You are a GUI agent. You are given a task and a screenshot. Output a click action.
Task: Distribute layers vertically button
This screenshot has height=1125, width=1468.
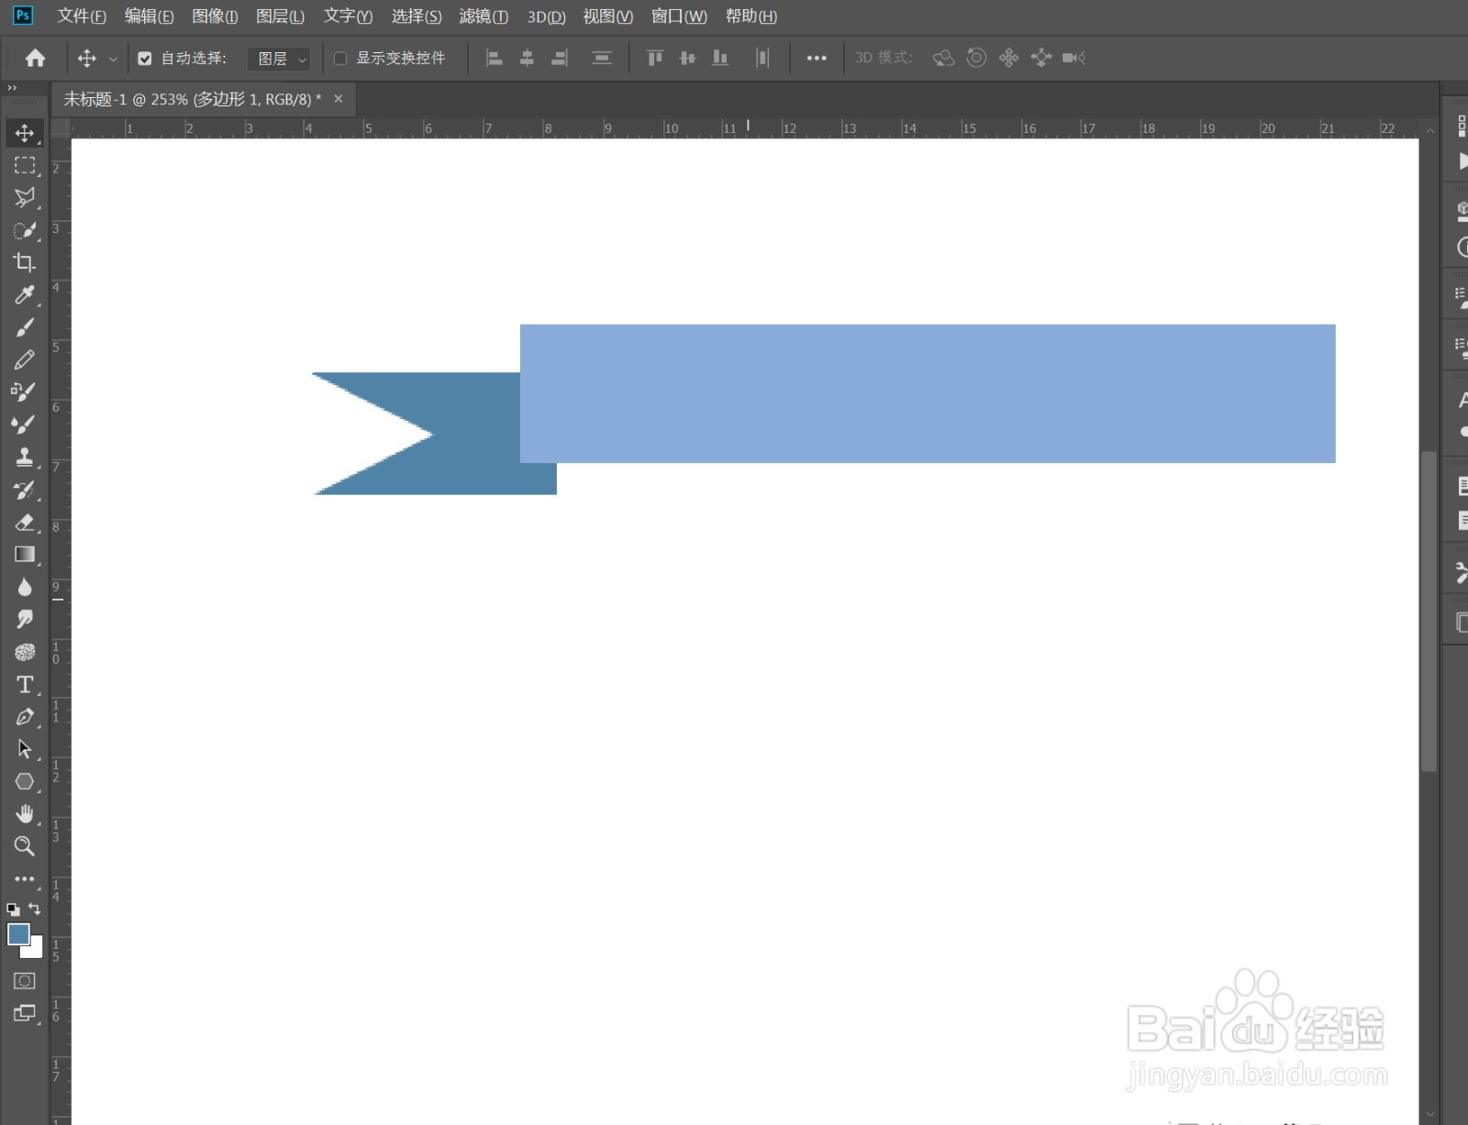[602, 58]
